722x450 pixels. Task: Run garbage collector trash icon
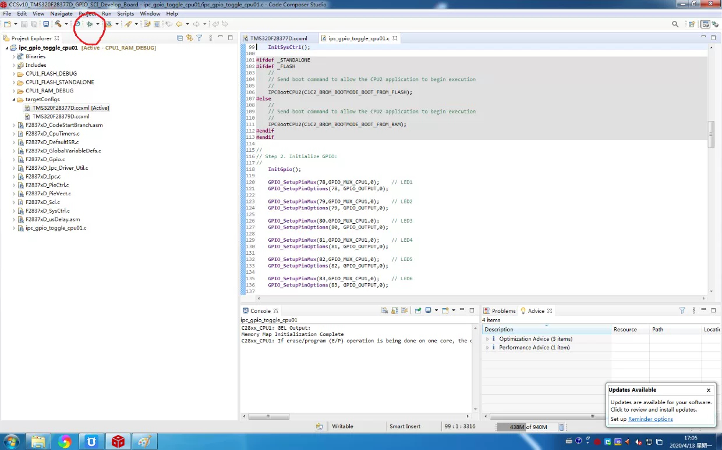pyautogui.click(x=561, y=427)
